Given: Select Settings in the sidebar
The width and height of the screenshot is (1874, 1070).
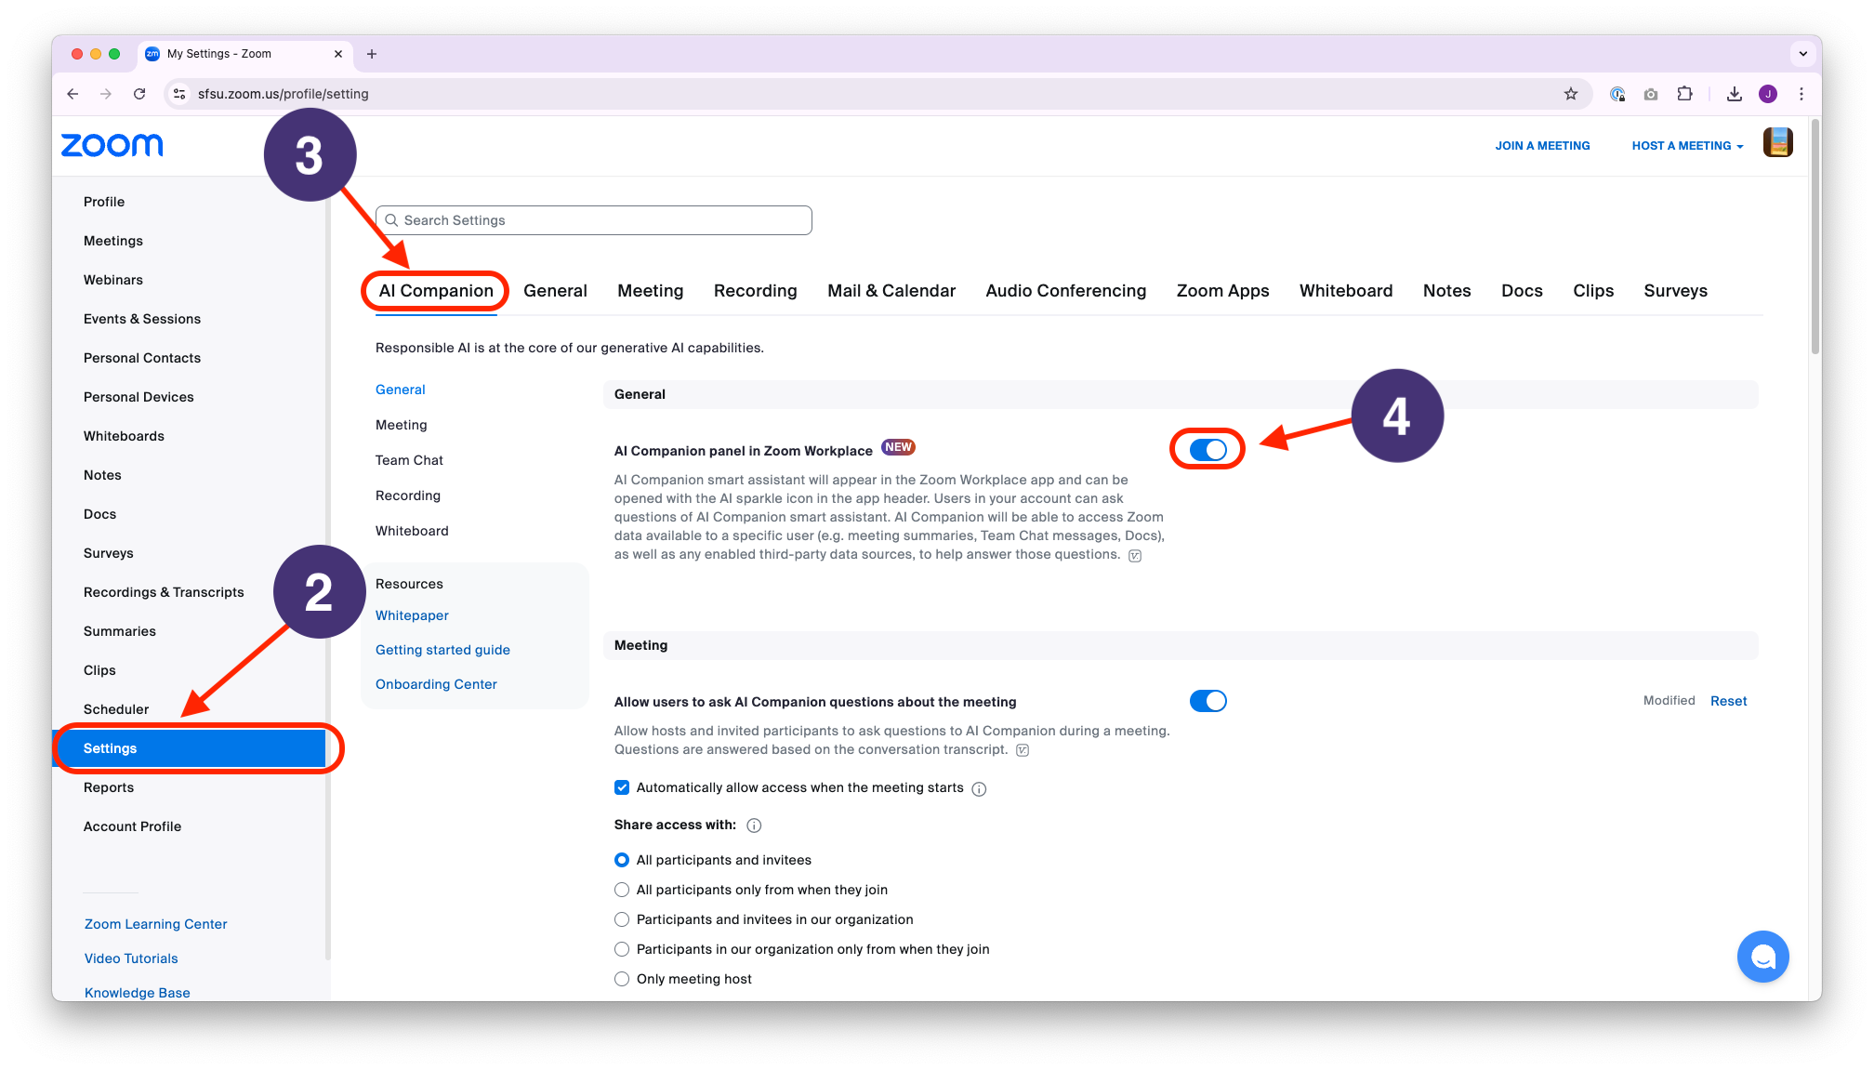Looking at the screenshot, I should [x=190, y=748].
